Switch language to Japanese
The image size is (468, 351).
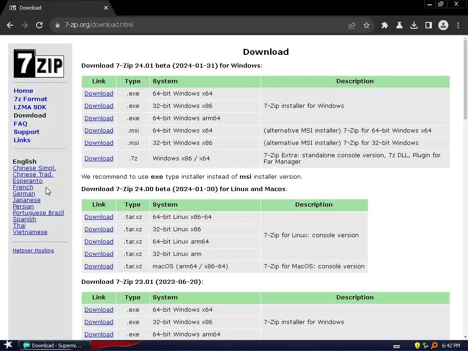coord(27,200)
